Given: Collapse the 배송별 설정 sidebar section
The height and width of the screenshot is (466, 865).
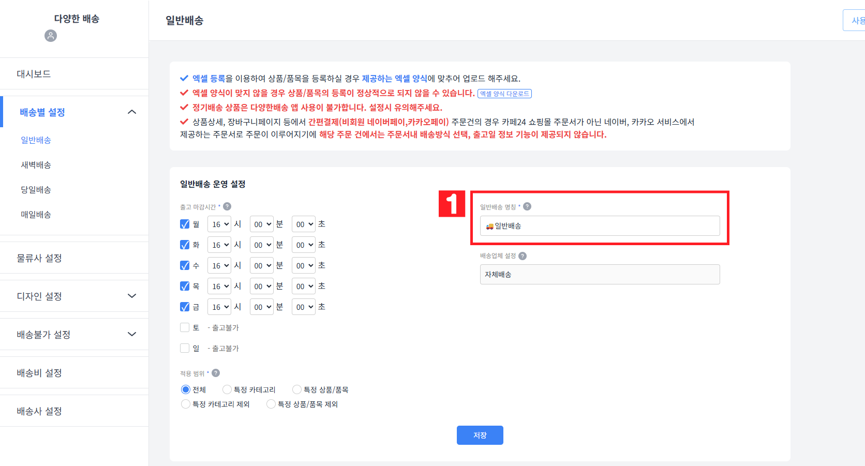Looking at the screenshot, I should coord(132,112).
